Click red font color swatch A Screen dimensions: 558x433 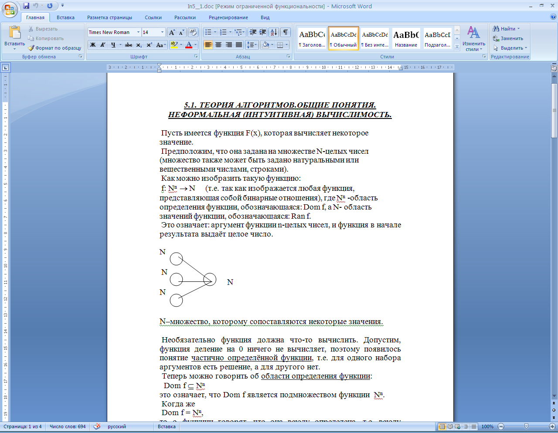[189, 45]
